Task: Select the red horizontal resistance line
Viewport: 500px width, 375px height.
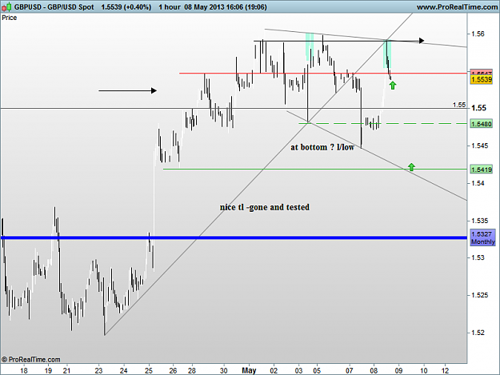Action: tap(323, 74)
